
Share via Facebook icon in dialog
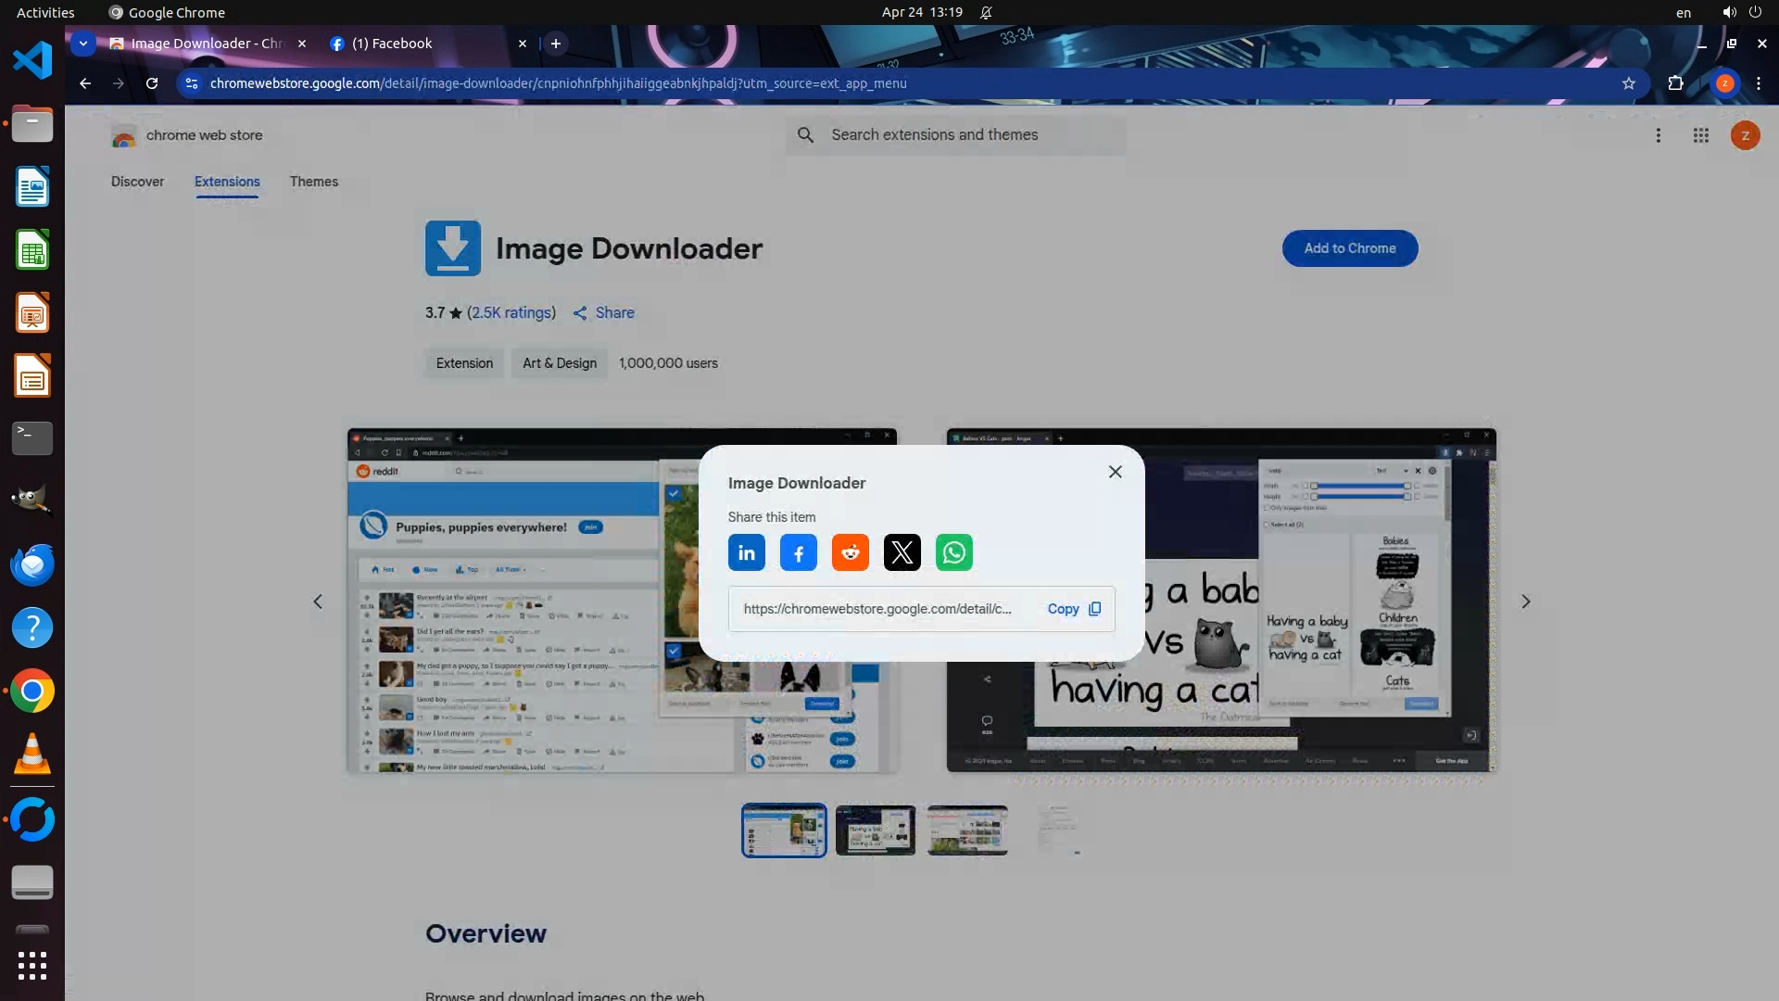pos(798,553)
